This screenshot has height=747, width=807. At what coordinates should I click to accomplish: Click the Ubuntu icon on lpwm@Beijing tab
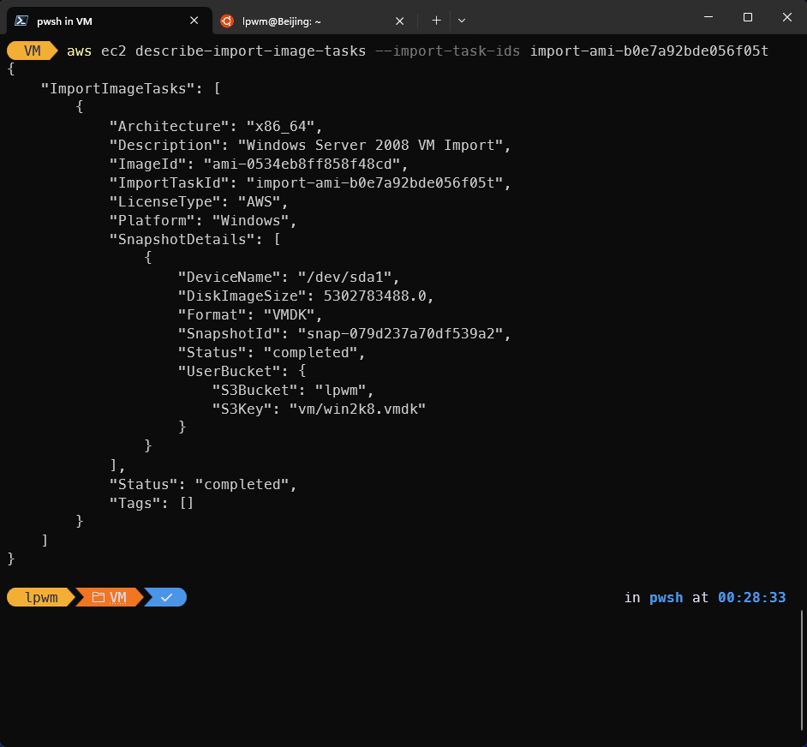point(226,21)
